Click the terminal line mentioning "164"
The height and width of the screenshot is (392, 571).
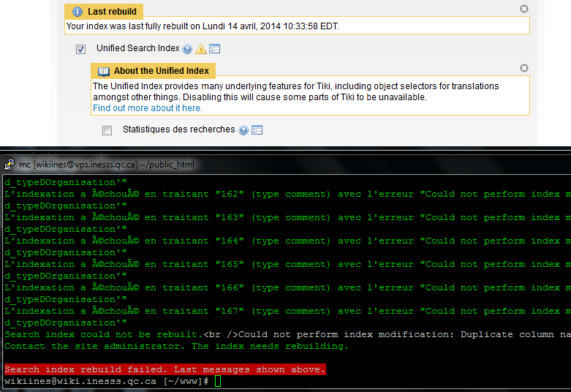287,241
